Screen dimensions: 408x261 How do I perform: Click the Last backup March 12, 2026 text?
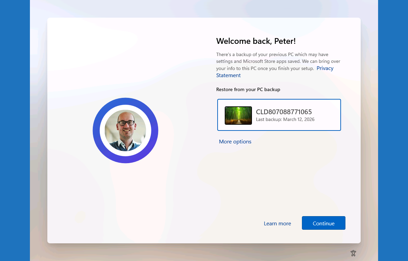click(x=285, y=120)
